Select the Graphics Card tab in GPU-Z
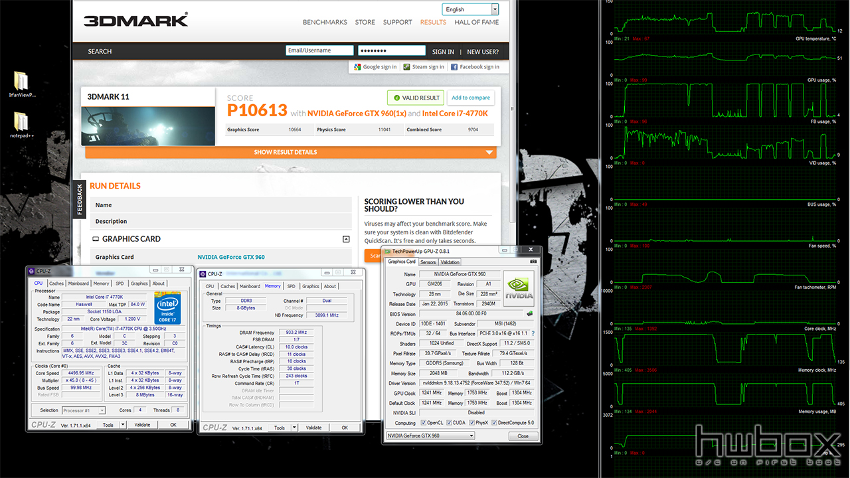 click(402, 262)
